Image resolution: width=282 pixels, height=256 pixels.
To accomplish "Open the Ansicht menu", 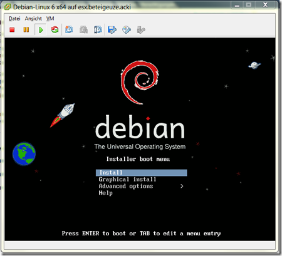I will [x=33, y=19].
